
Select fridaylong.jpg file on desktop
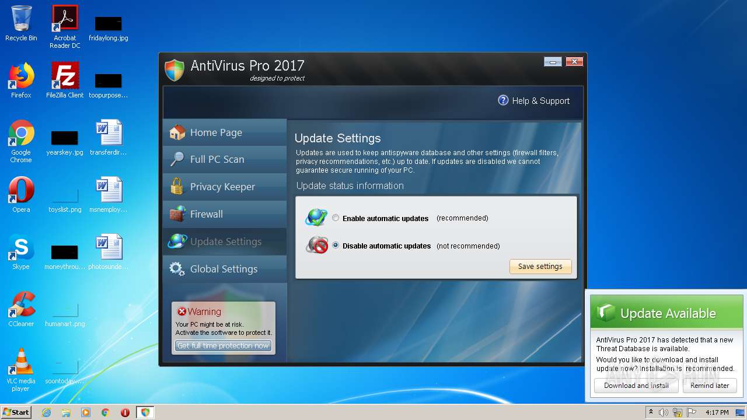point(109,28)
